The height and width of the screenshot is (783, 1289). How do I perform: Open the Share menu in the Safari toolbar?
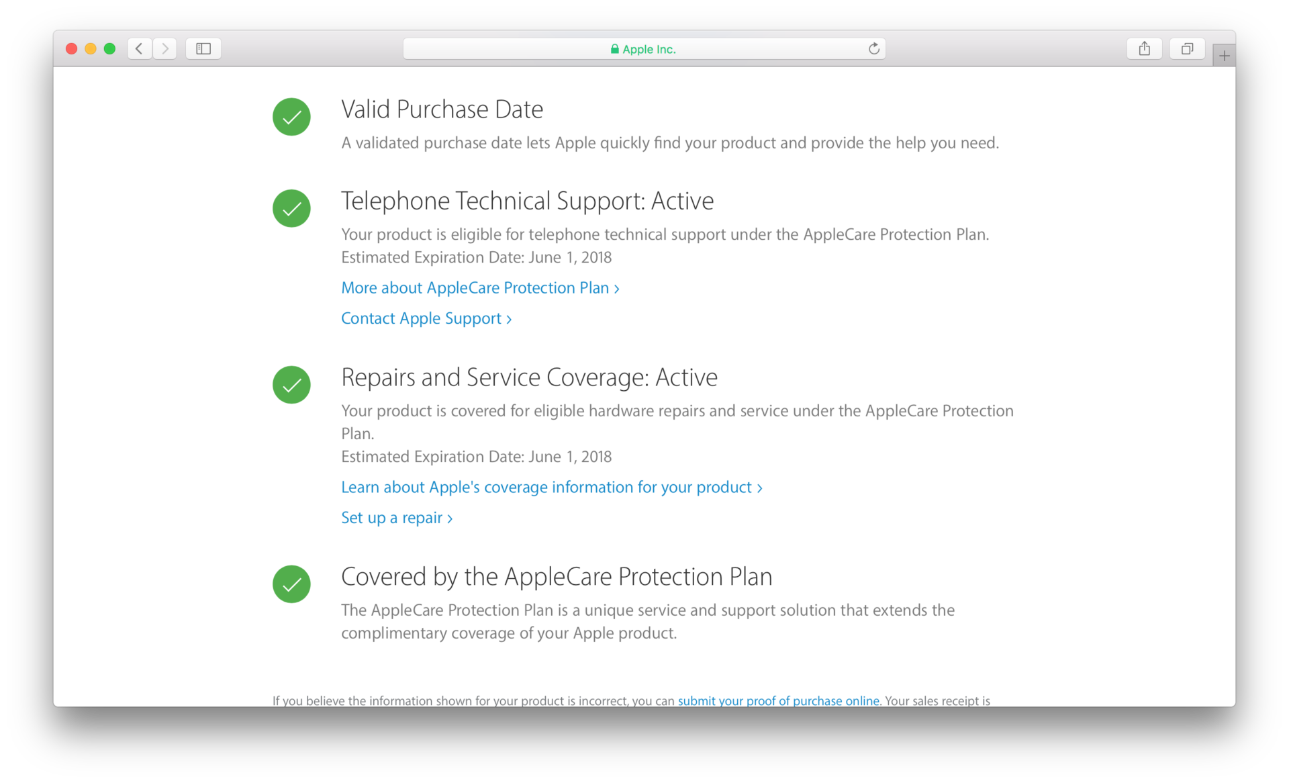point(1145,48)
